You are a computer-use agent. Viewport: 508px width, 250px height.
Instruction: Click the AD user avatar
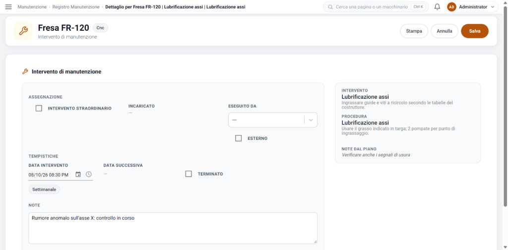point(451,7)
